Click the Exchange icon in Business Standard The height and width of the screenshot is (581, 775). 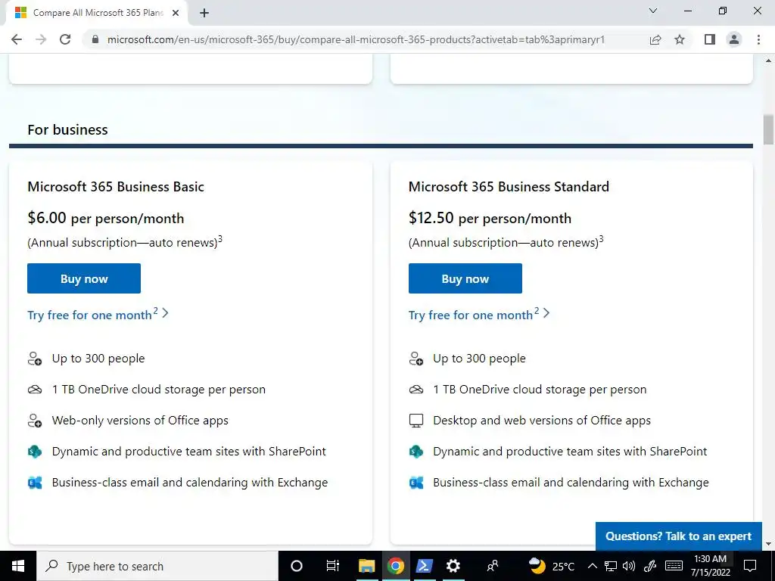coord(416,483)
